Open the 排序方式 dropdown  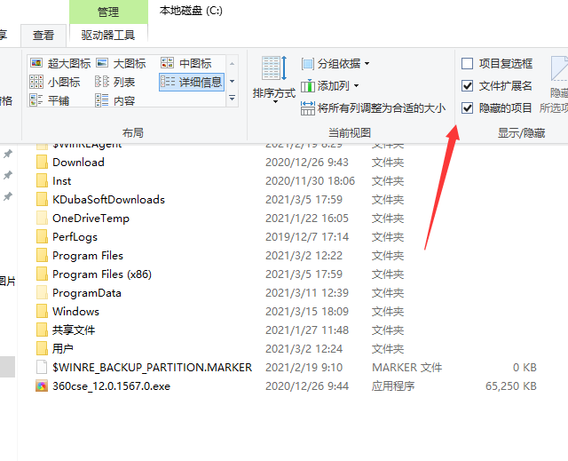[273, 78]
